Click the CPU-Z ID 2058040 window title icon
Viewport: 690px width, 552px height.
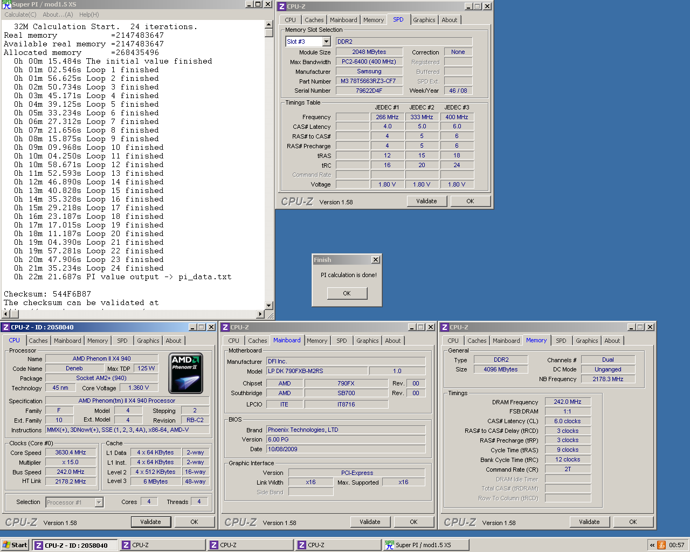click(5, 327)
